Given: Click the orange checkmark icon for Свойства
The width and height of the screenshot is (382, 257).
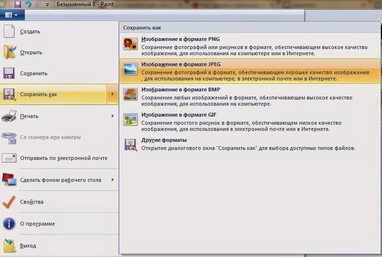Looking at the screenshot, I should pyautogui.click(x=9, y=202).
